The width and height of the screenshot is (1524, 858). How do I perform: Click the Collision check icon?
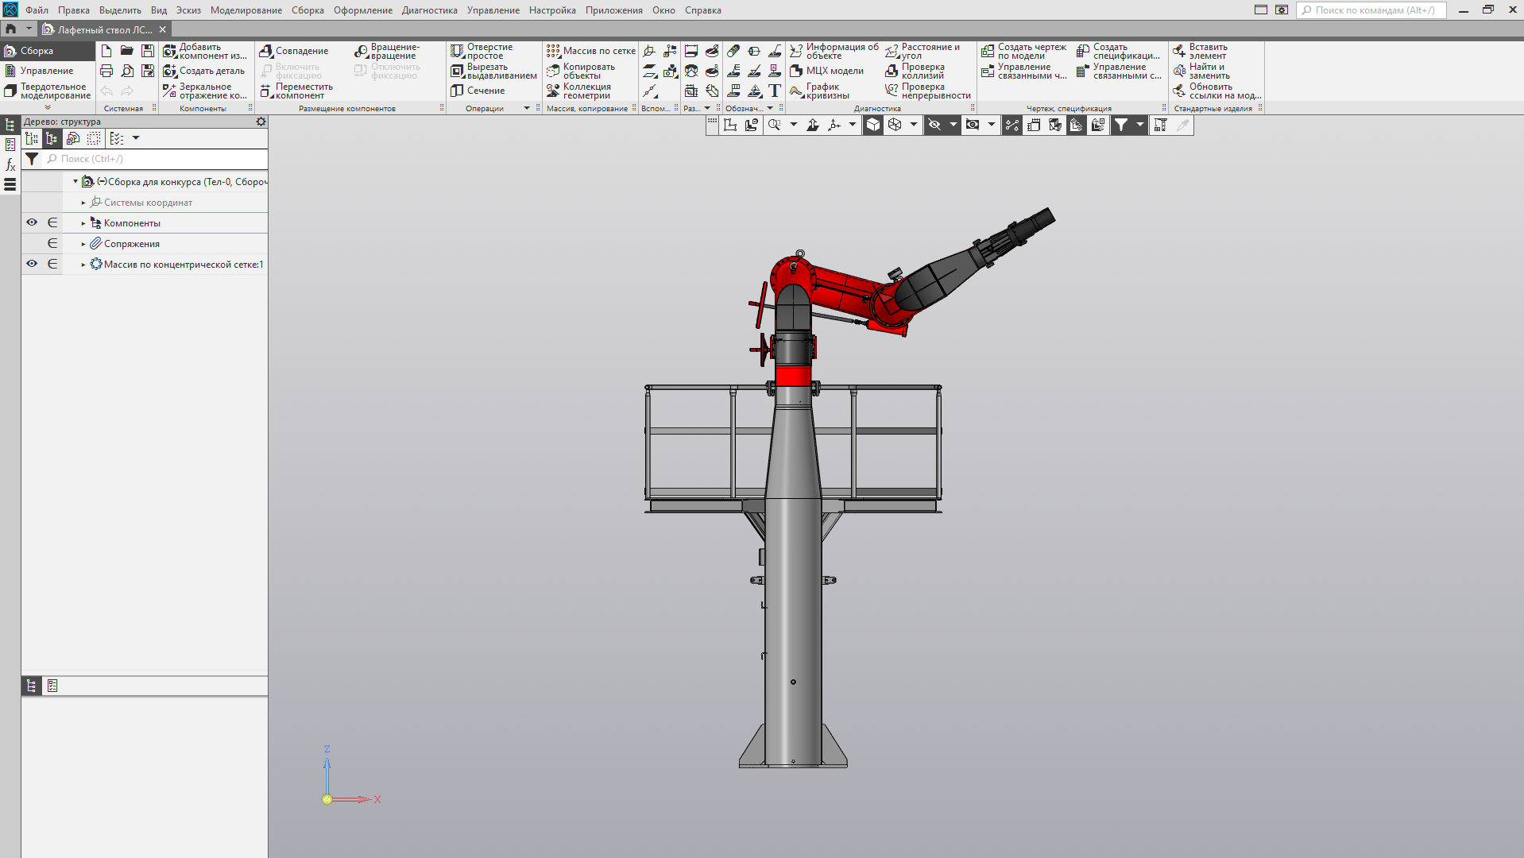click(892, 71)
